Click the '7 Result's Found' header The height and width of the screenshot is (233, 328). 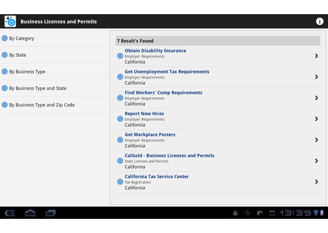pyautogui.click(x=218, y=41)
